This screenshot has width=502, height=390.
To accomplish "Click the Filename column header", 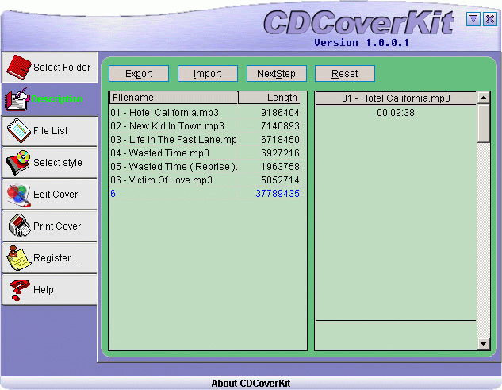I will click(x=174, y=98).
